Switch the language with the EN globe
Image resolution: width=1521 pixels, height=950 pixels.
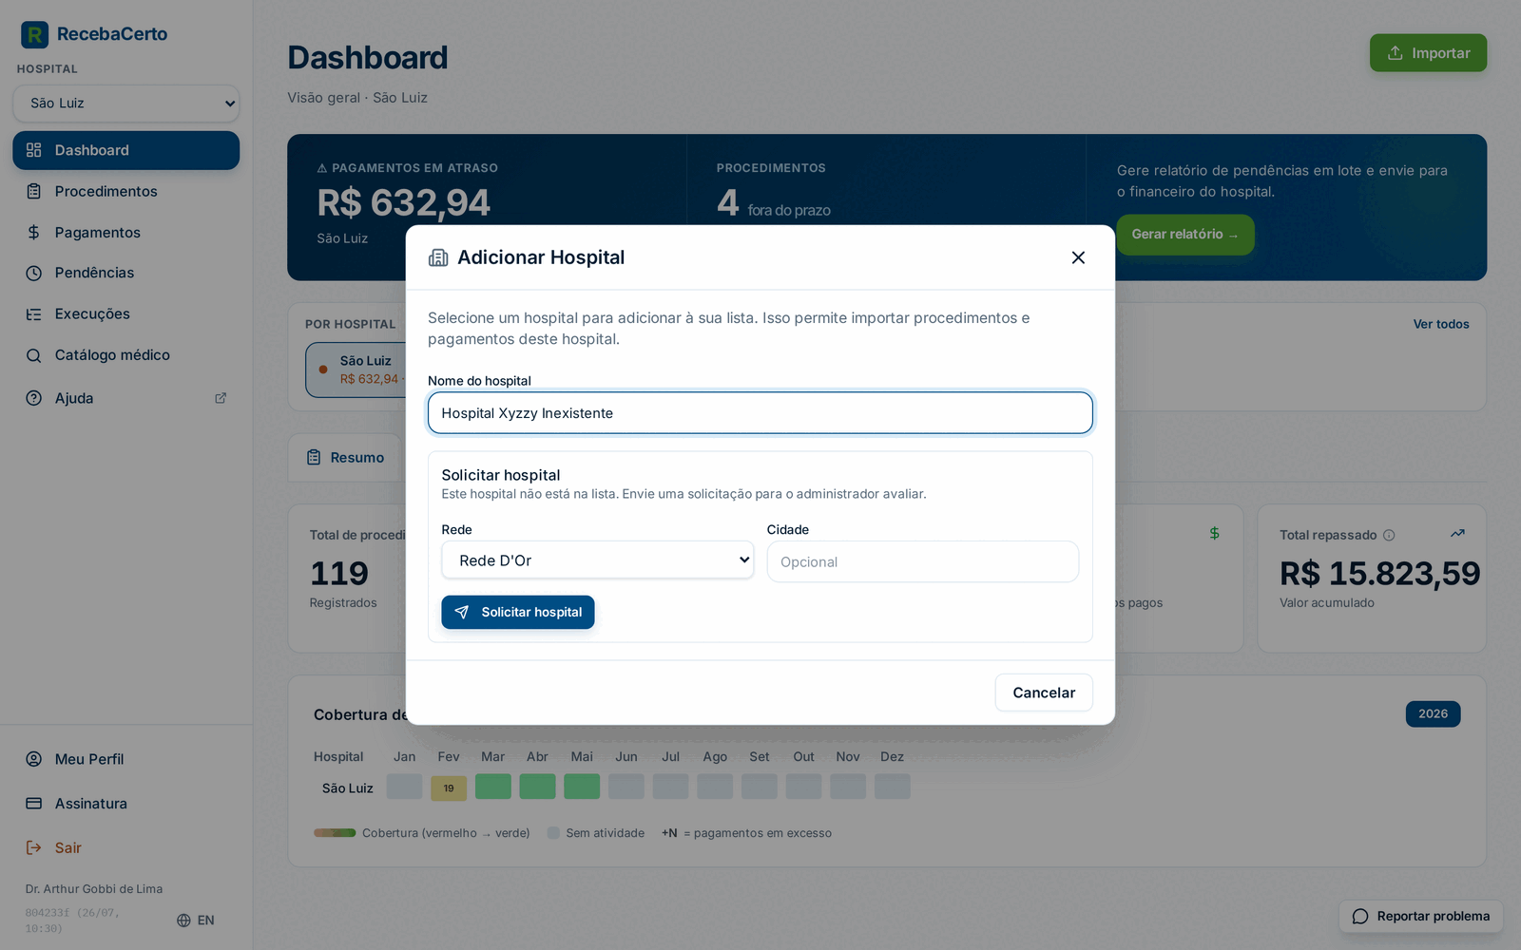pos(196,920)
